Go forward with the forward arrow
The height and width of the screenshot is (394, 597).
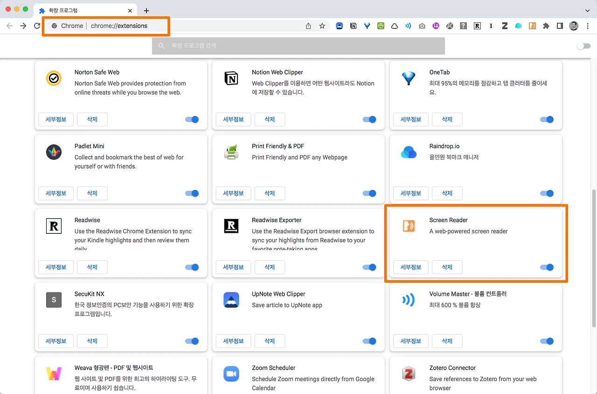[23, 26]
